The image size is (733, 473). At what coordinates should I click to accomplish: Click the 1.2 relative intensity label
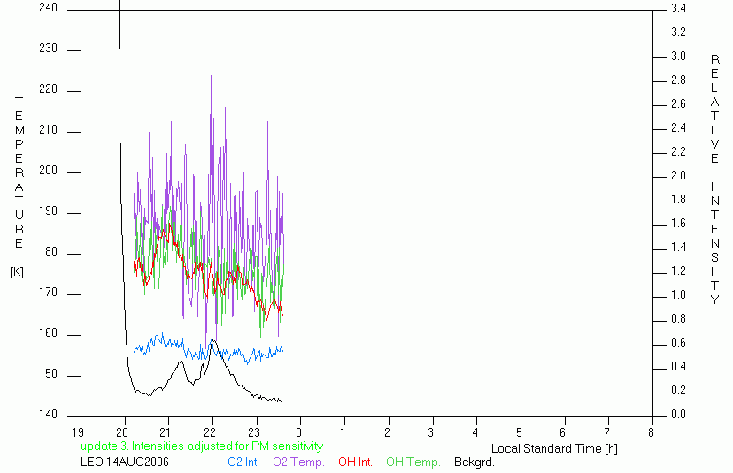(x=678, y=271)
